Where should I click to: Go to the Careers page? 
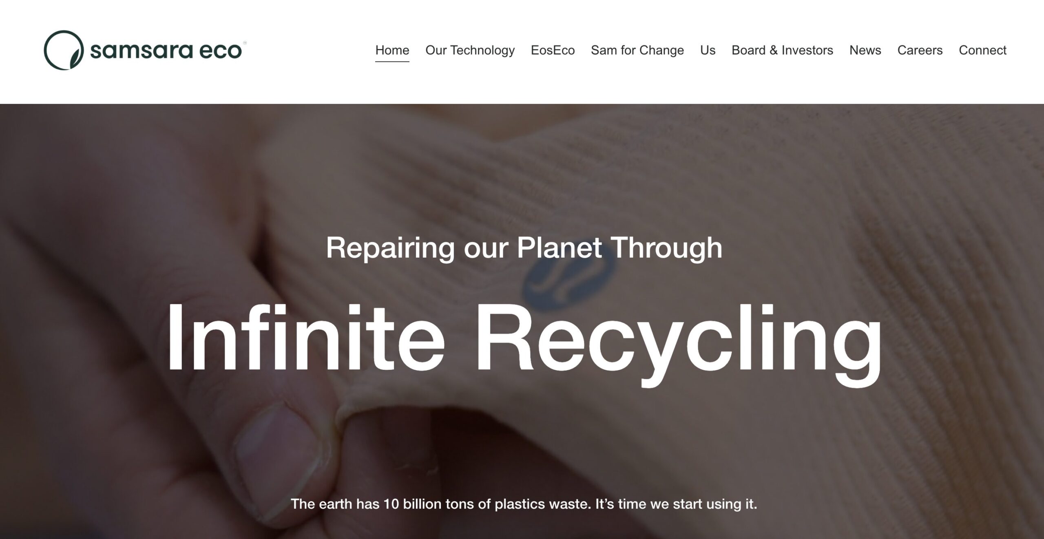(920, 50)
